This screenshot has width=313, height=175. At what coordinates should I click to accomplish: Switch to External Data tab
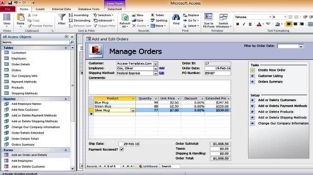click(62, 9)
